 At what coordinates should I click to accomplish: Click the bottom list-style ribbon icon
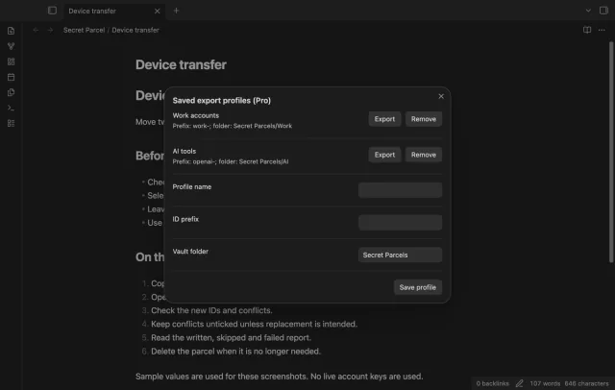coord(11,123)
